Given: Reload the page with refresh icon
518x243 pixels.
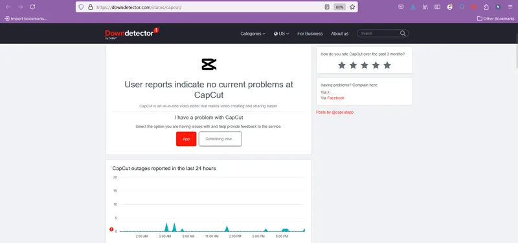Looking at the screenshot, I should pyautogui.click(x=32, y=7).
